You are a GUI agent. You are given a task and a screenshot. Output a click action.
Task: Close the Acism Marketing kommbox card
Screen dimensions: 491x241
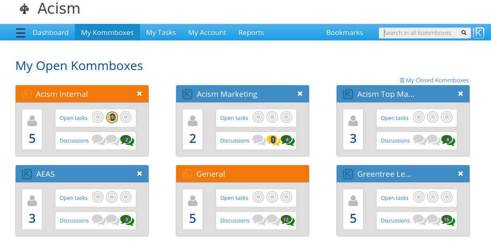300,94
